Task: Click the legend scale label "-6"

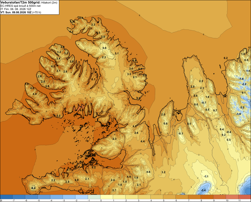Action: click(26, 200)
